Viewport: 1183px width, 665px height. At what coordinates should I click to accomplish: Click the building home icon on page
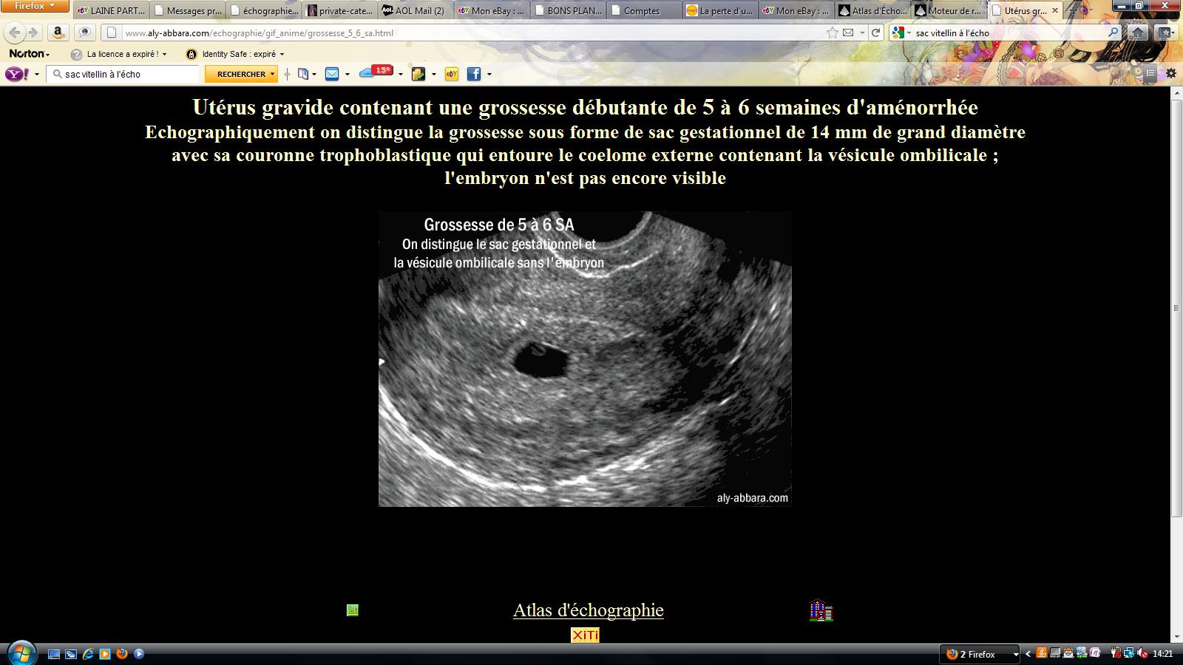coord(821,610)
